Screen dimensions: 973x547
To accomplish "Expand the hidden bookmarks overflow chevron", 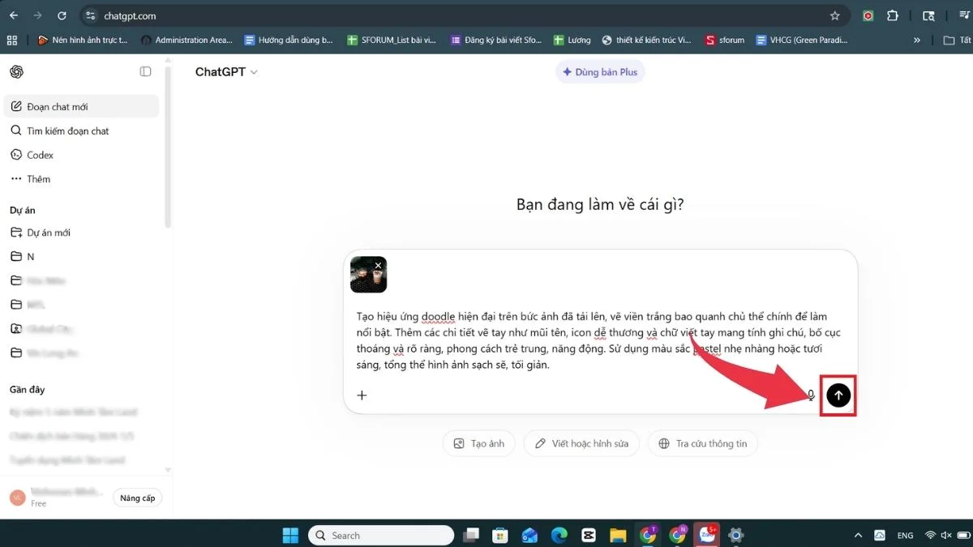I will (917, 40).
